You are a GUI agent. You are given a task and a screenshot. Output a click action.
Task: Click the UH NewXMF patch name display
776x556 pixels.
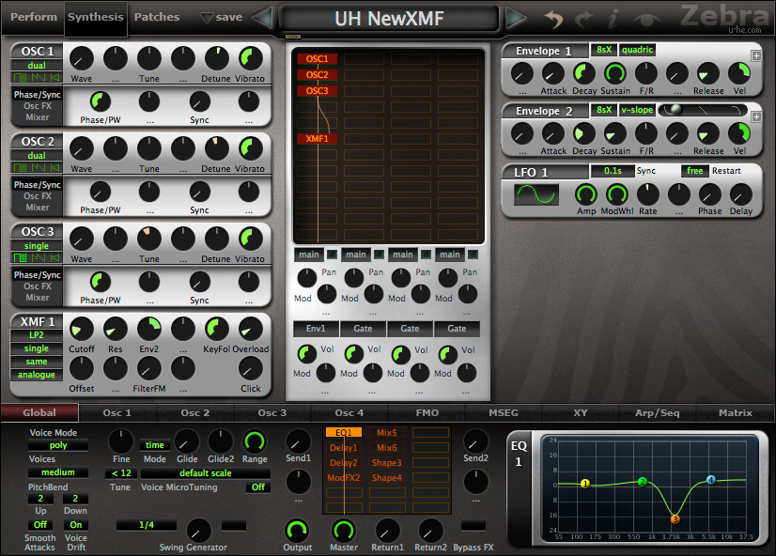click(x=389, y=18)
